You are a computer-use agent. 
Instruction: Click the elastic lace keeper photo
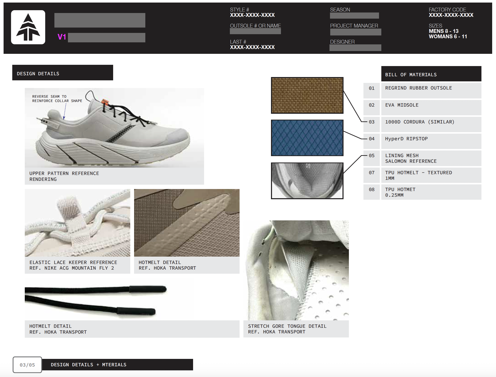77,223
